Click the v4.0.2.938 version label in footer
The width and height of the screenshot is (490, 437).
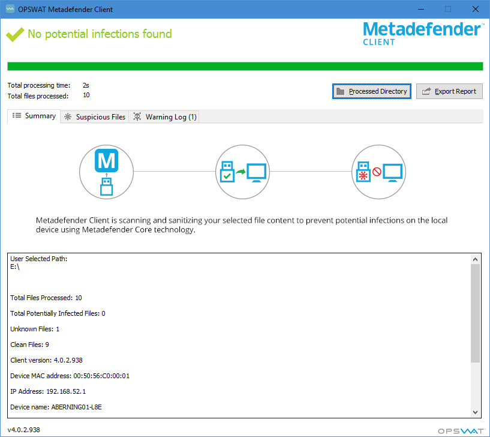[x=24, y=430]
